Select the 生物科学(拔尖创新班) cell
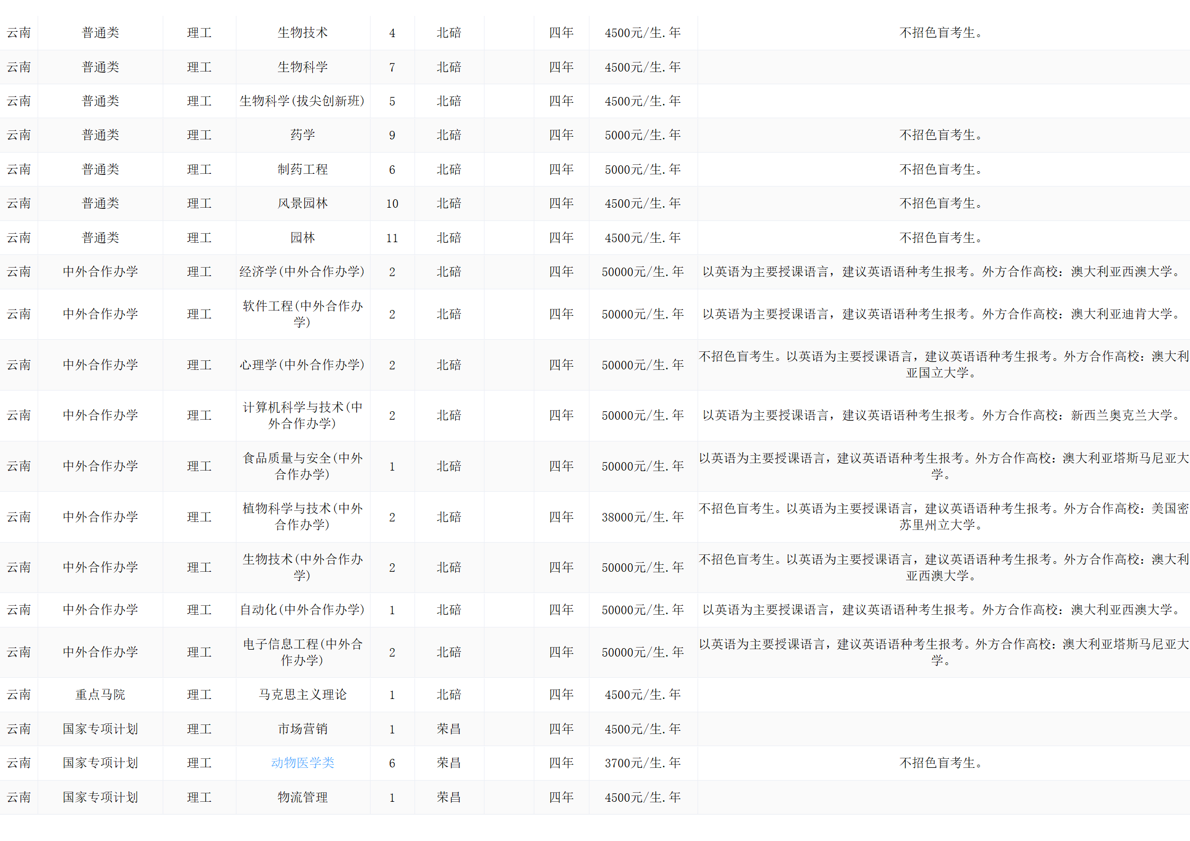 pyautogui.click(x=302, y=101)
